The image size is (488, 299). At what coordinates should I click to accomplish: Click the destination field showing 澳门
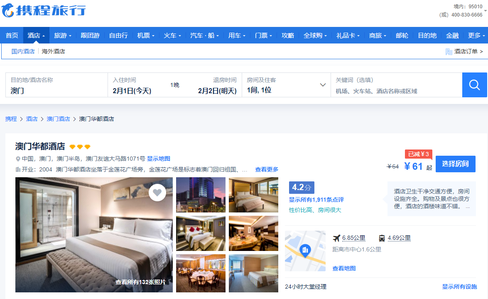coord(56,85)
